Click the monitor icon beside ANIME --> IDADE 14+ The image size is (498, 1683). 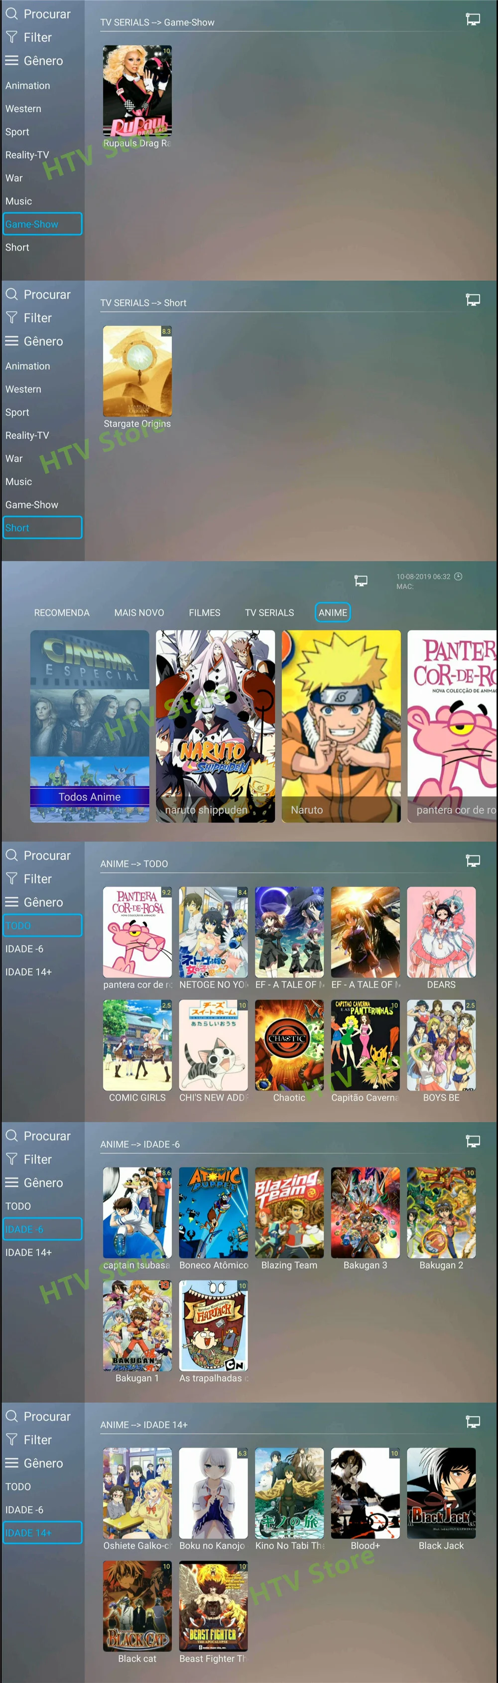473,1422
